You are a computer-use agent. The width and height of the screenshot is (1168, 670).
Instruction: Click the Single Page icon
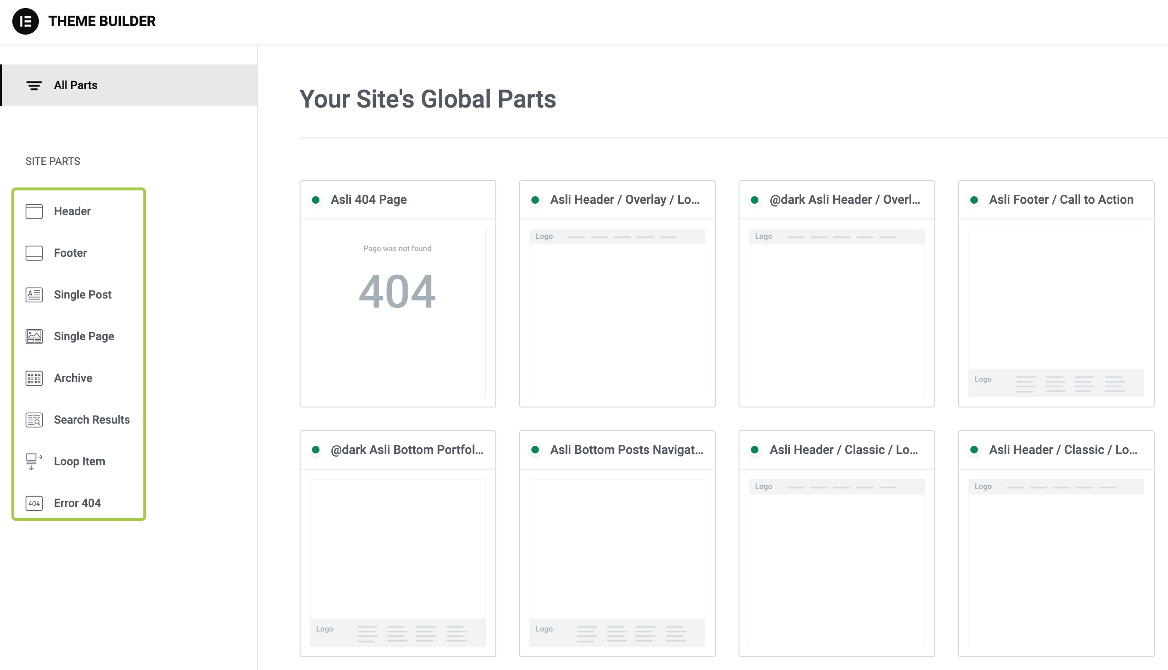pos(34,336)
